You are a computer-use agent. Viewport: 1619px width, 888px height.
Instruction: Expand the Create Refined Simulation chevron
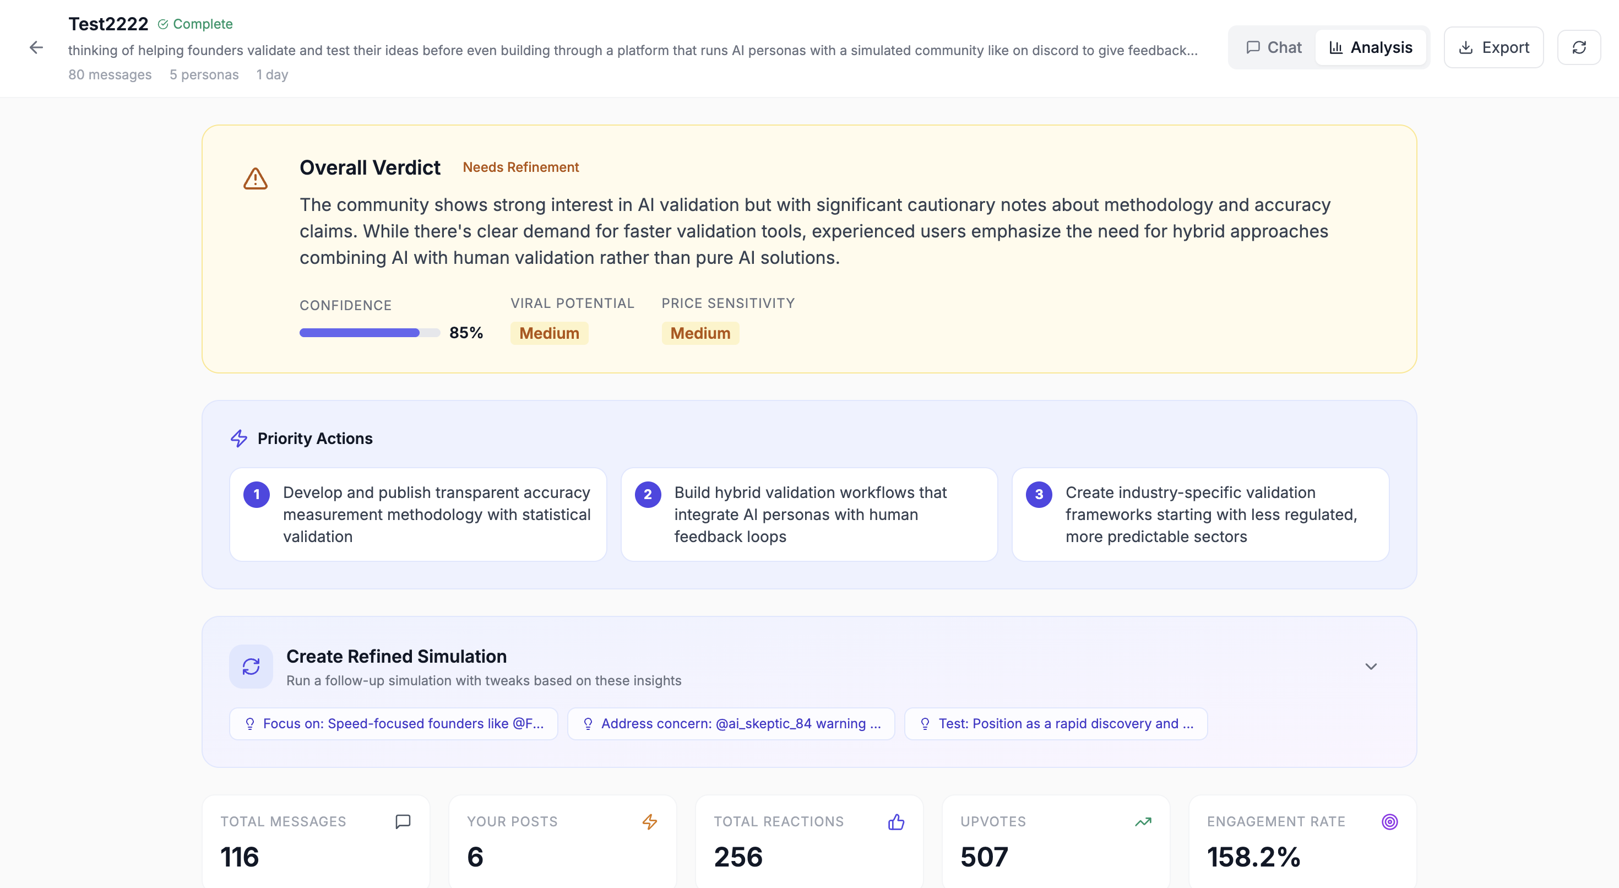pyautogui.click(x=1371, y=667)
